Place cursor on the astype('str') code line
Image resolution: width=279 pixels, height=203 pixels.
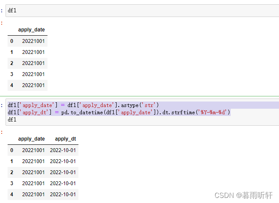tap(83, 105)
